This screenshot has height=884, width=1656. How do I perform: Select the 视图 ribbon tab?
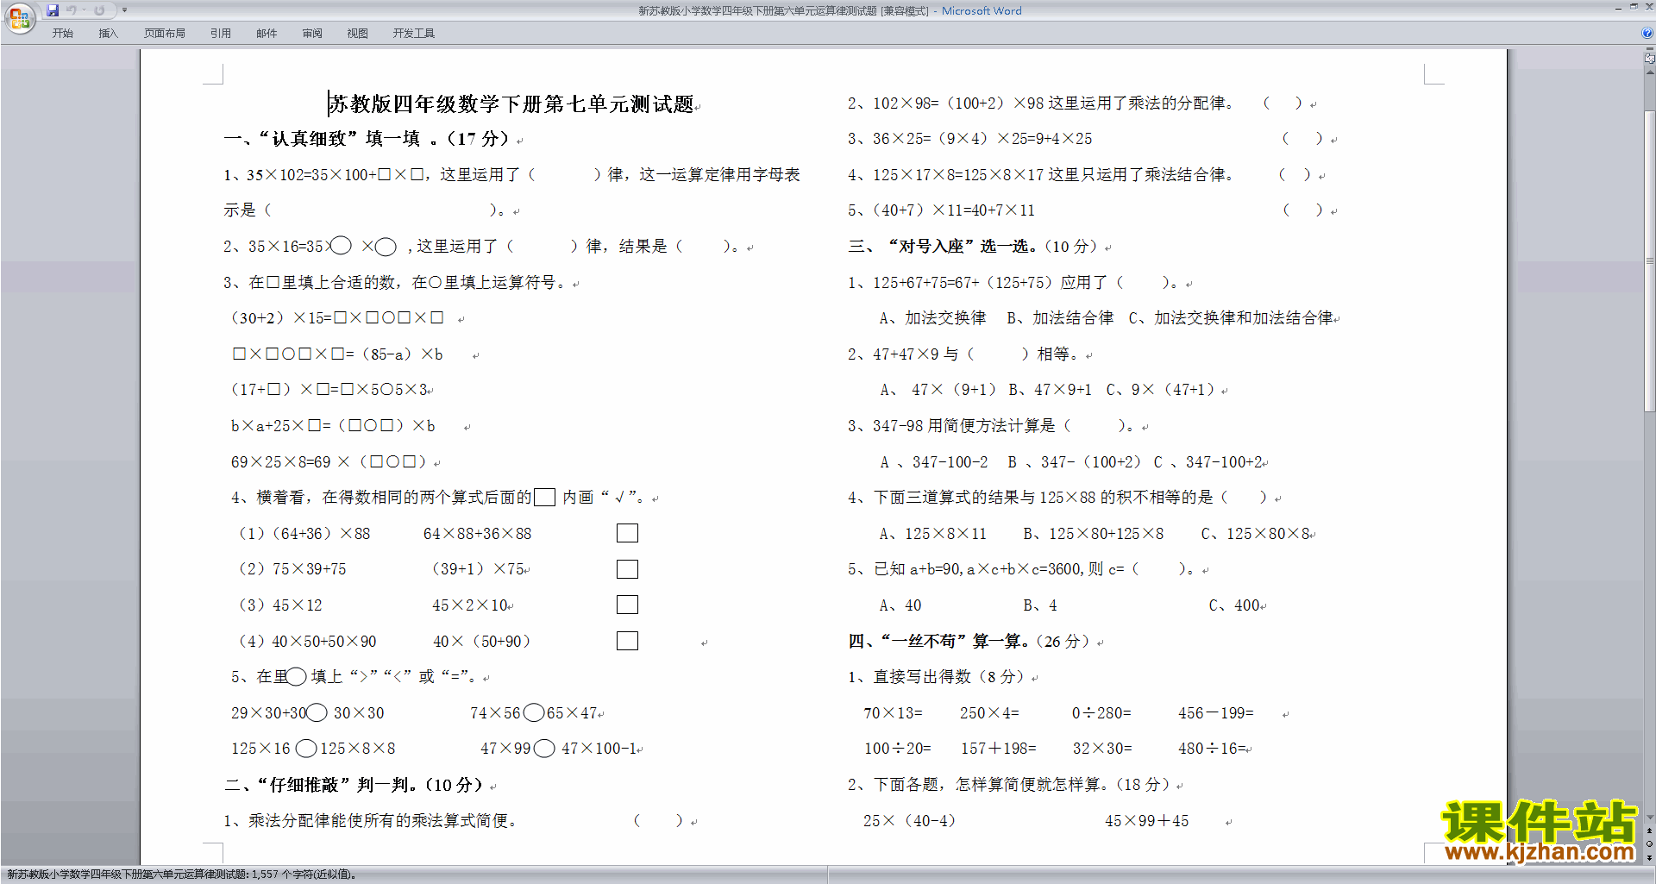pos(358,34)
